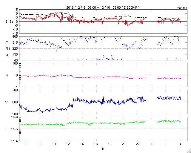Click the "4" hour tick on UT axis

(180, 144)
